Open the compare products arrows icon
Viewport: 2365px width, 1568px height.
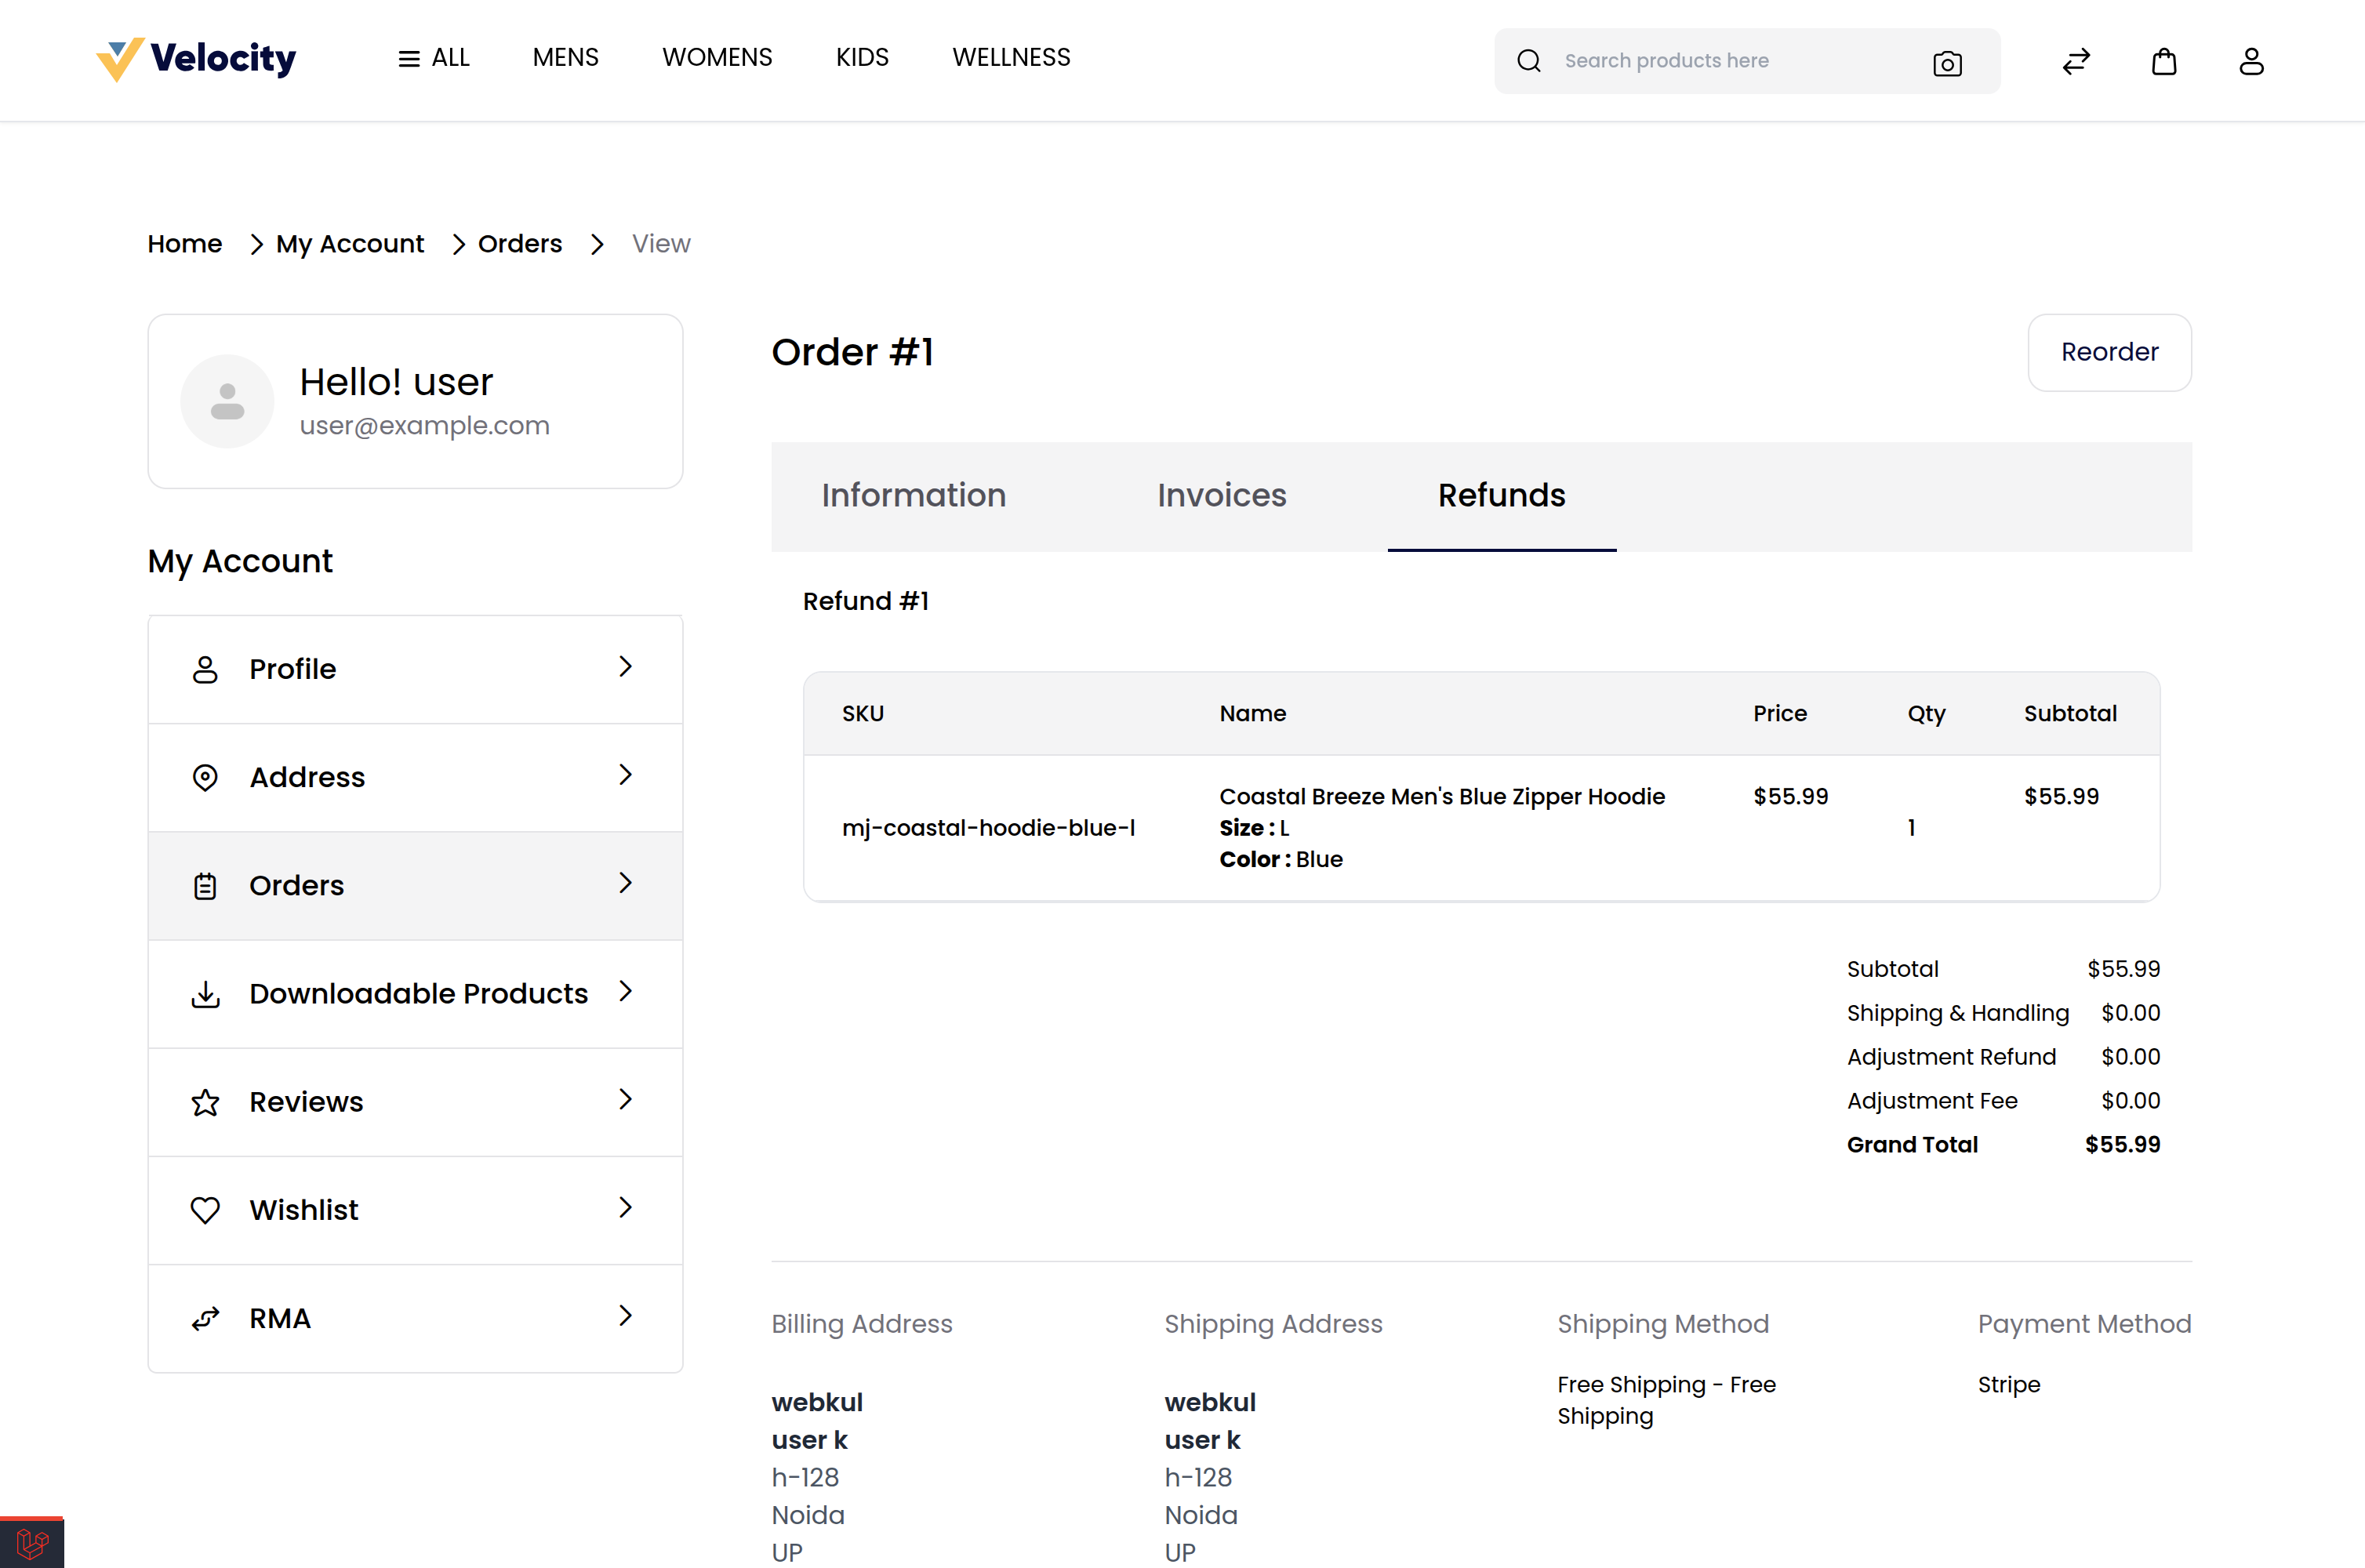2076,61
